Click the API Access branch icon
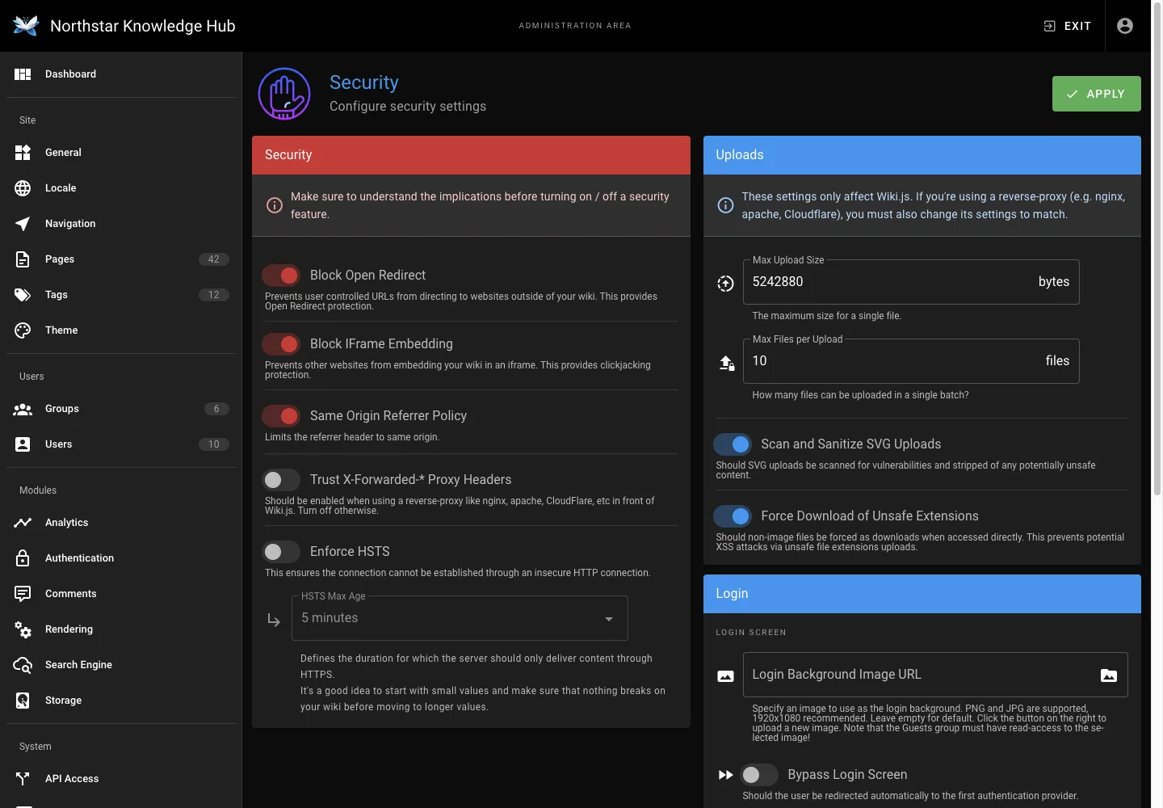This screenshot has height=808, width=1163. pyautogui.click(x=23, y=779)
